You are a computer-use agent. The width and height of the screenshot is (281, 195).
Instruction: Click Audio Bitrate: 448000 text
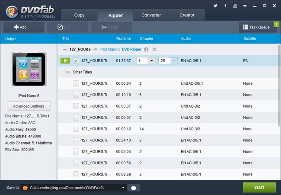[x=23, y=136]
